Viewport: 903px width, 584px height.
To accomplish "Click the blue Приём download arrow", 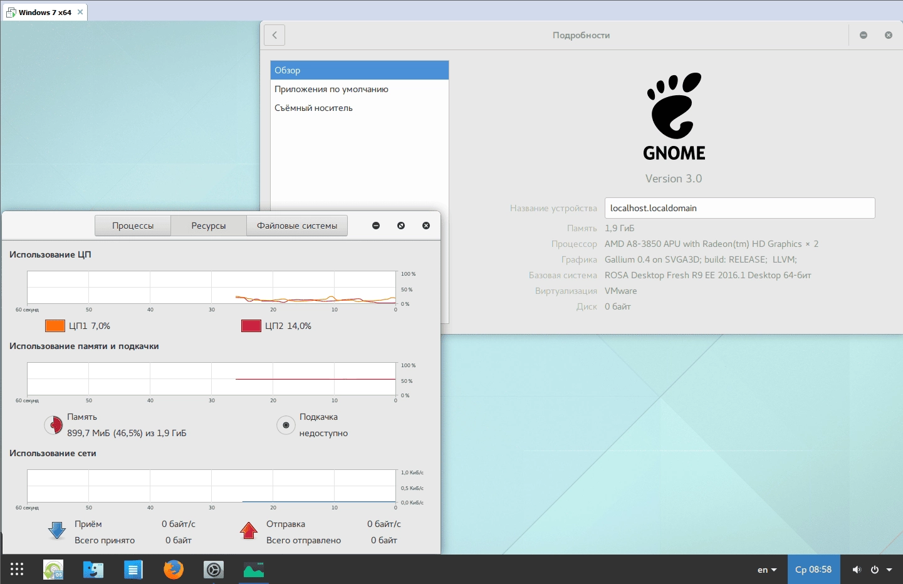I will [x=57, y=531].
